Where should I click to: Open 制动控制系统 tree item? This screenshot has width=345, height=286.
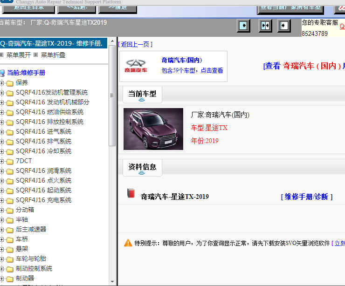click(x=34, y=269)
